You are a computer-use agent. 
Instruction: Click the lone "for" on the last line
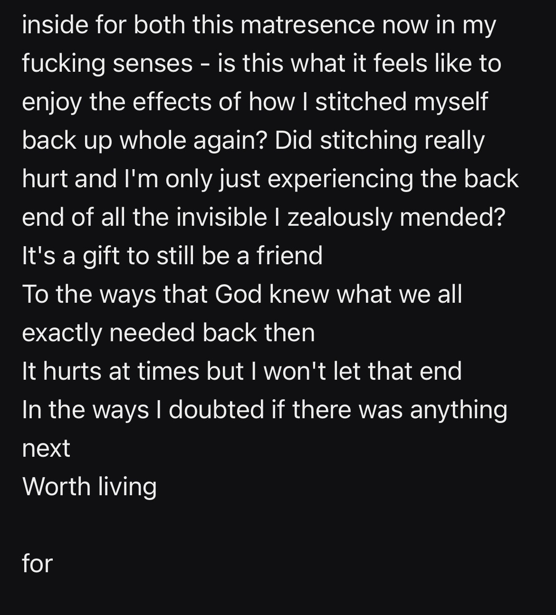(37, 563)
